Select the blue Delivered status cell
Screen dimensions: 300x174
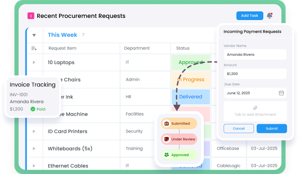pos(191,97)
